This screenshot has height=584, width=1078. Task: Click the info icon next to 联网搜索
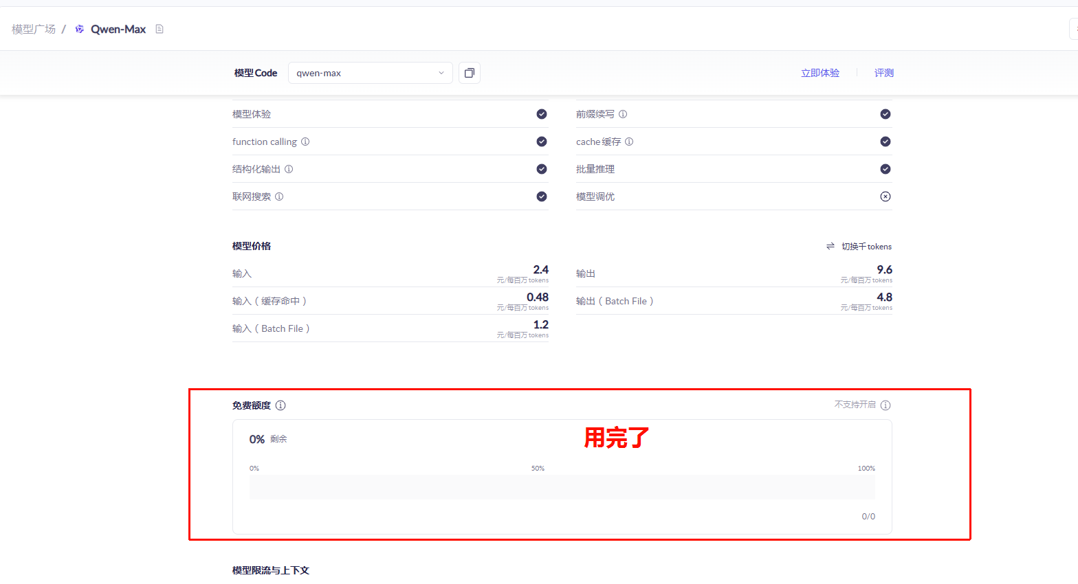(279, 196)
